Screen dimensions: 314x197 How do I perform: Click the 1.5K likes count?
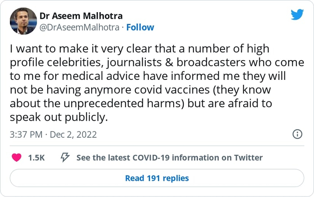tap(36, 158)
